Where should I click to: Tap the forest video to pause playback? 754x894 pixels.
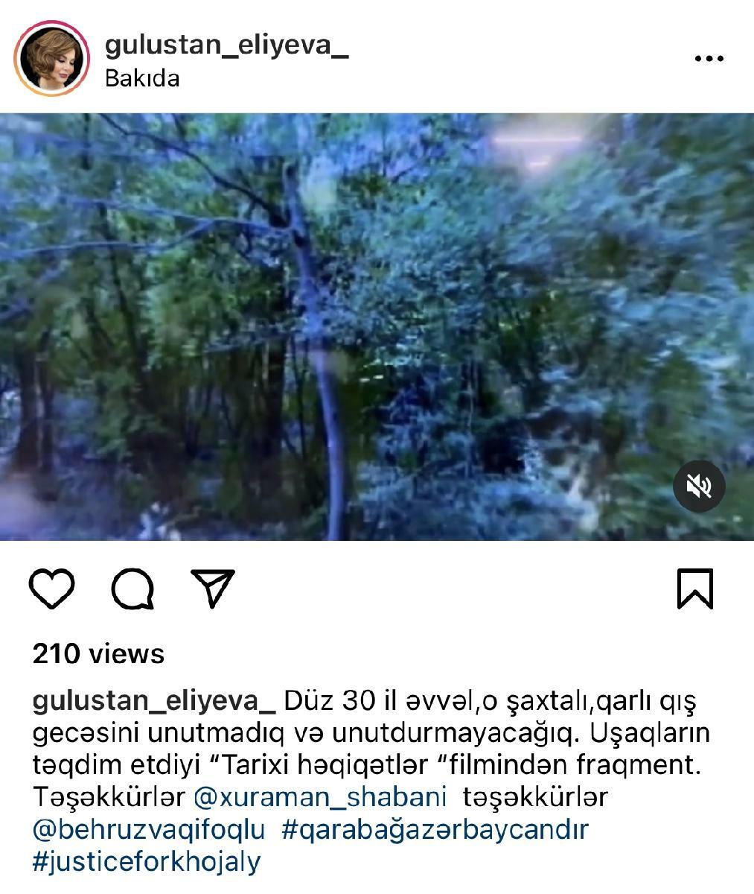pos(377,326)
